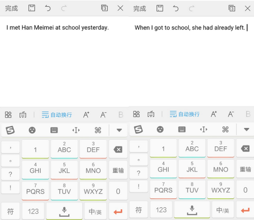The width and height of the screenshot is (254, 220).
Task: Click the save icon in left editor
Action: pyautogui.click(x=32, y=8)
